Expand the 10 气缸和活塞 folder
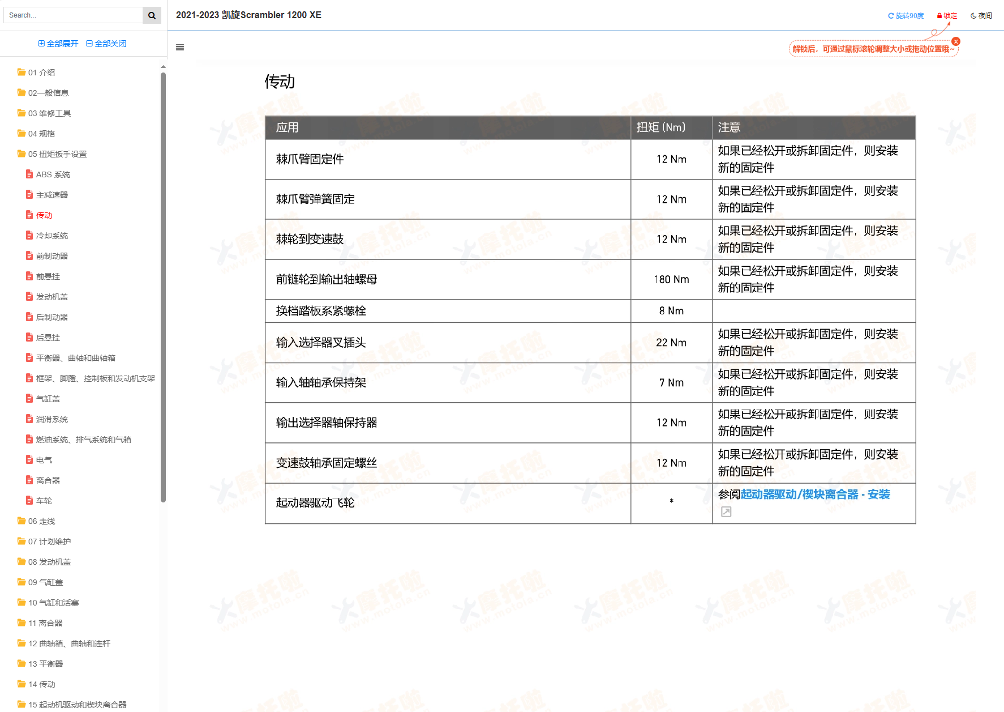Image resolution: width=1004 pixels, height=712 pixels. coord(48,603)
